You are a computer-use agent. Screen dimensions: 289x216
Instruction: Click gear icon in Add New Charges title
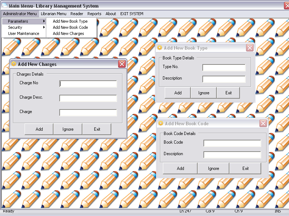coord(14,64)
